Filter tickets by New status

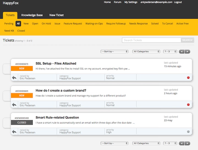pos(26,24)
